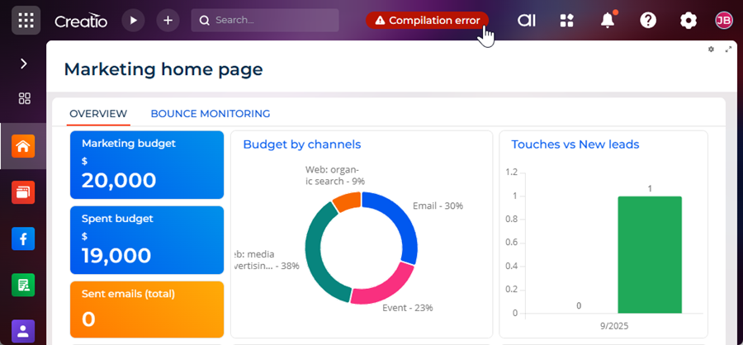Open the JB user profile avatar

[723, 21]
